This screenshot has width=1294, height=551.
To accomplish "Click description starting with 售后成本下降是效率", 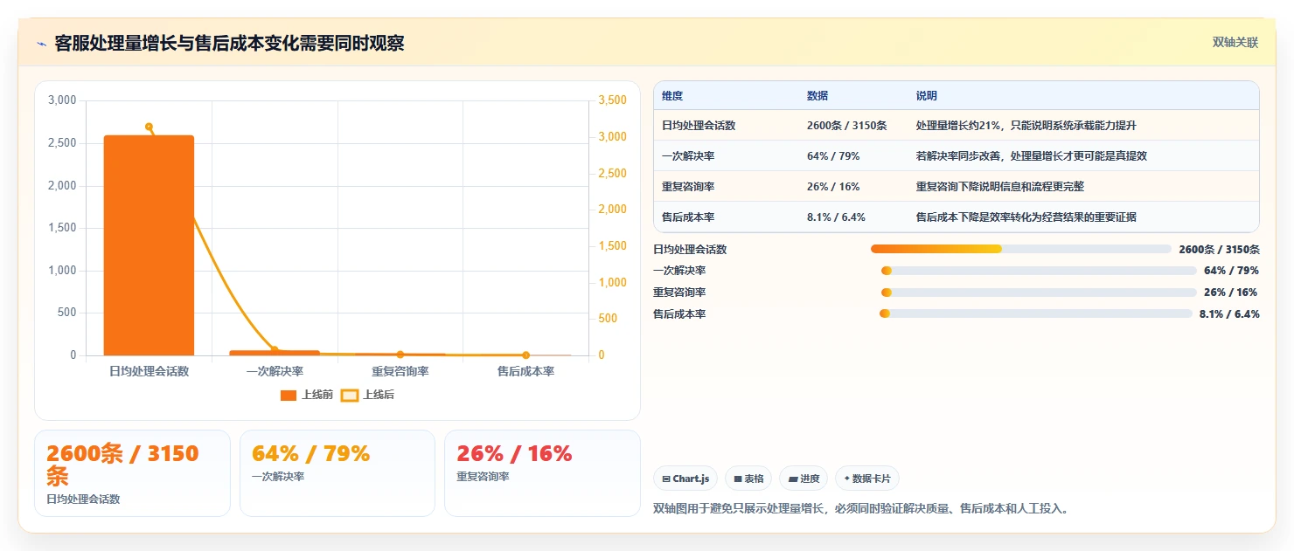I will (x=1026, y=217).
